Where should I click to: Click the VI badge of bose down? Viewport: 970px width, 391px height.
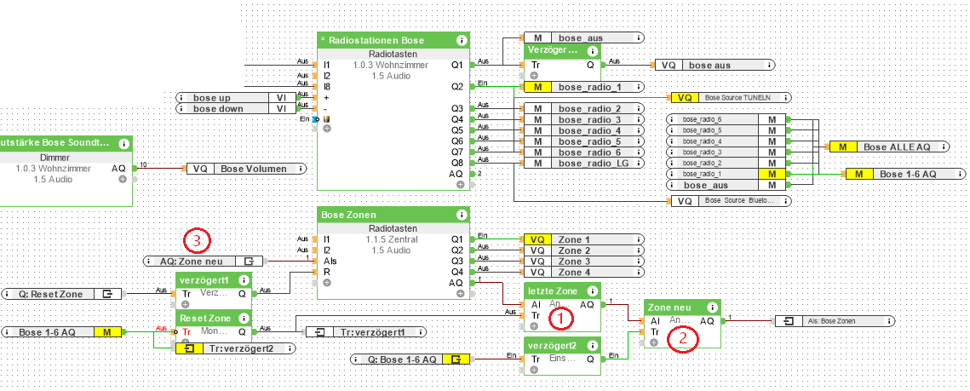[281, 109]
